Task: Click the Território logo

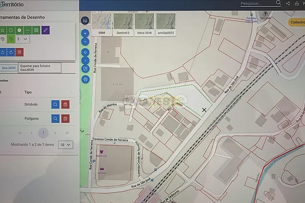Action: click(12, 4)
